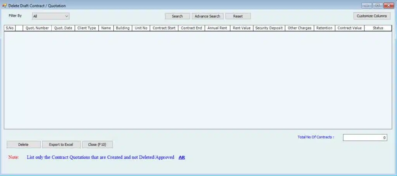Click the Contract End column header

[x=192, y=28]
